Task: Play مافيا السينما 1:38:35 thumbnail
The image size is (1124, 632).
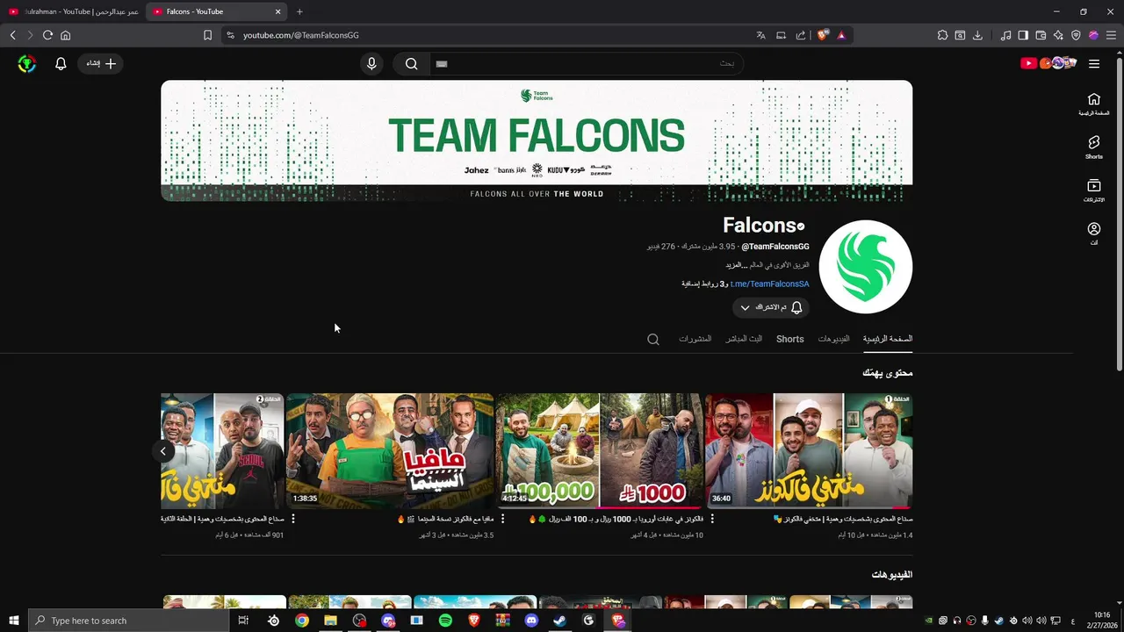Action: 390,450
